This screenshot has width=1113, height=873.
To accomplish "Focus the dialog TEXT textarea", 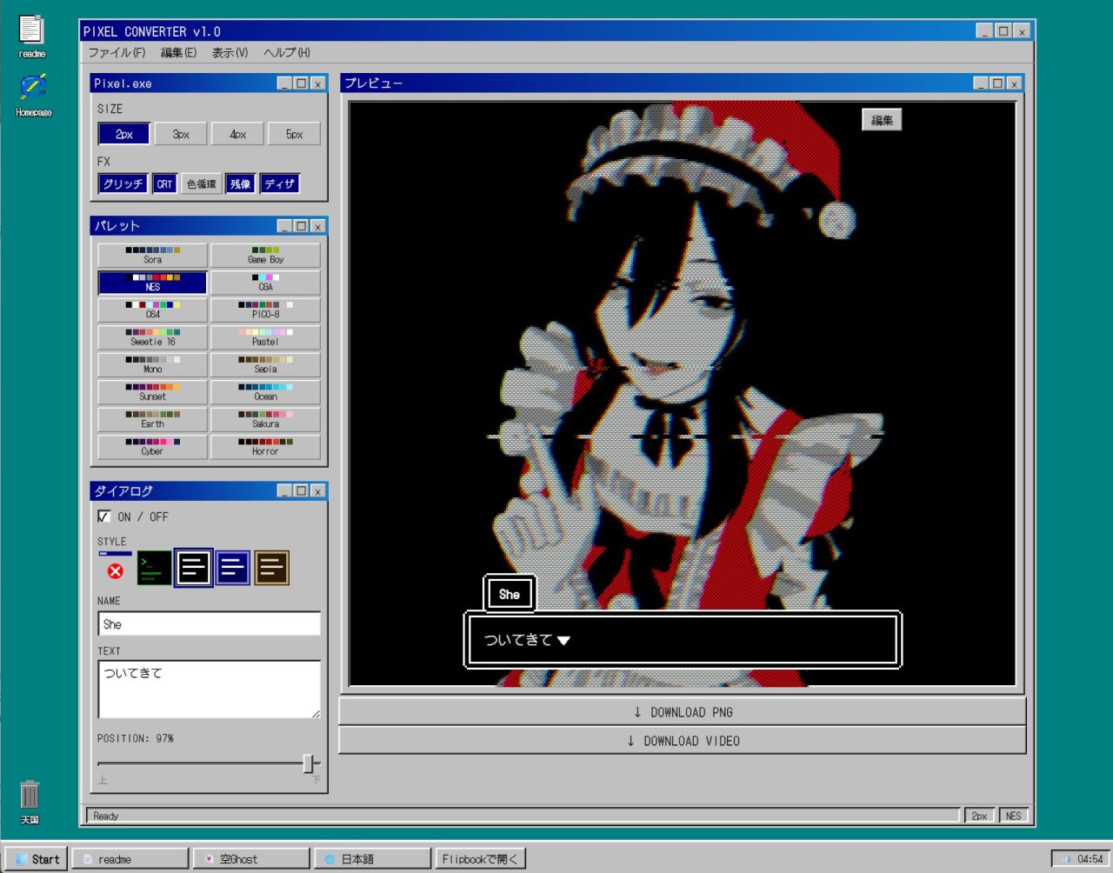I will (210, 690).
